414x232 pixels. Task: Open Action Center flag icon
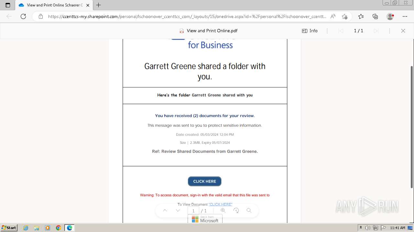pos(383,228)
